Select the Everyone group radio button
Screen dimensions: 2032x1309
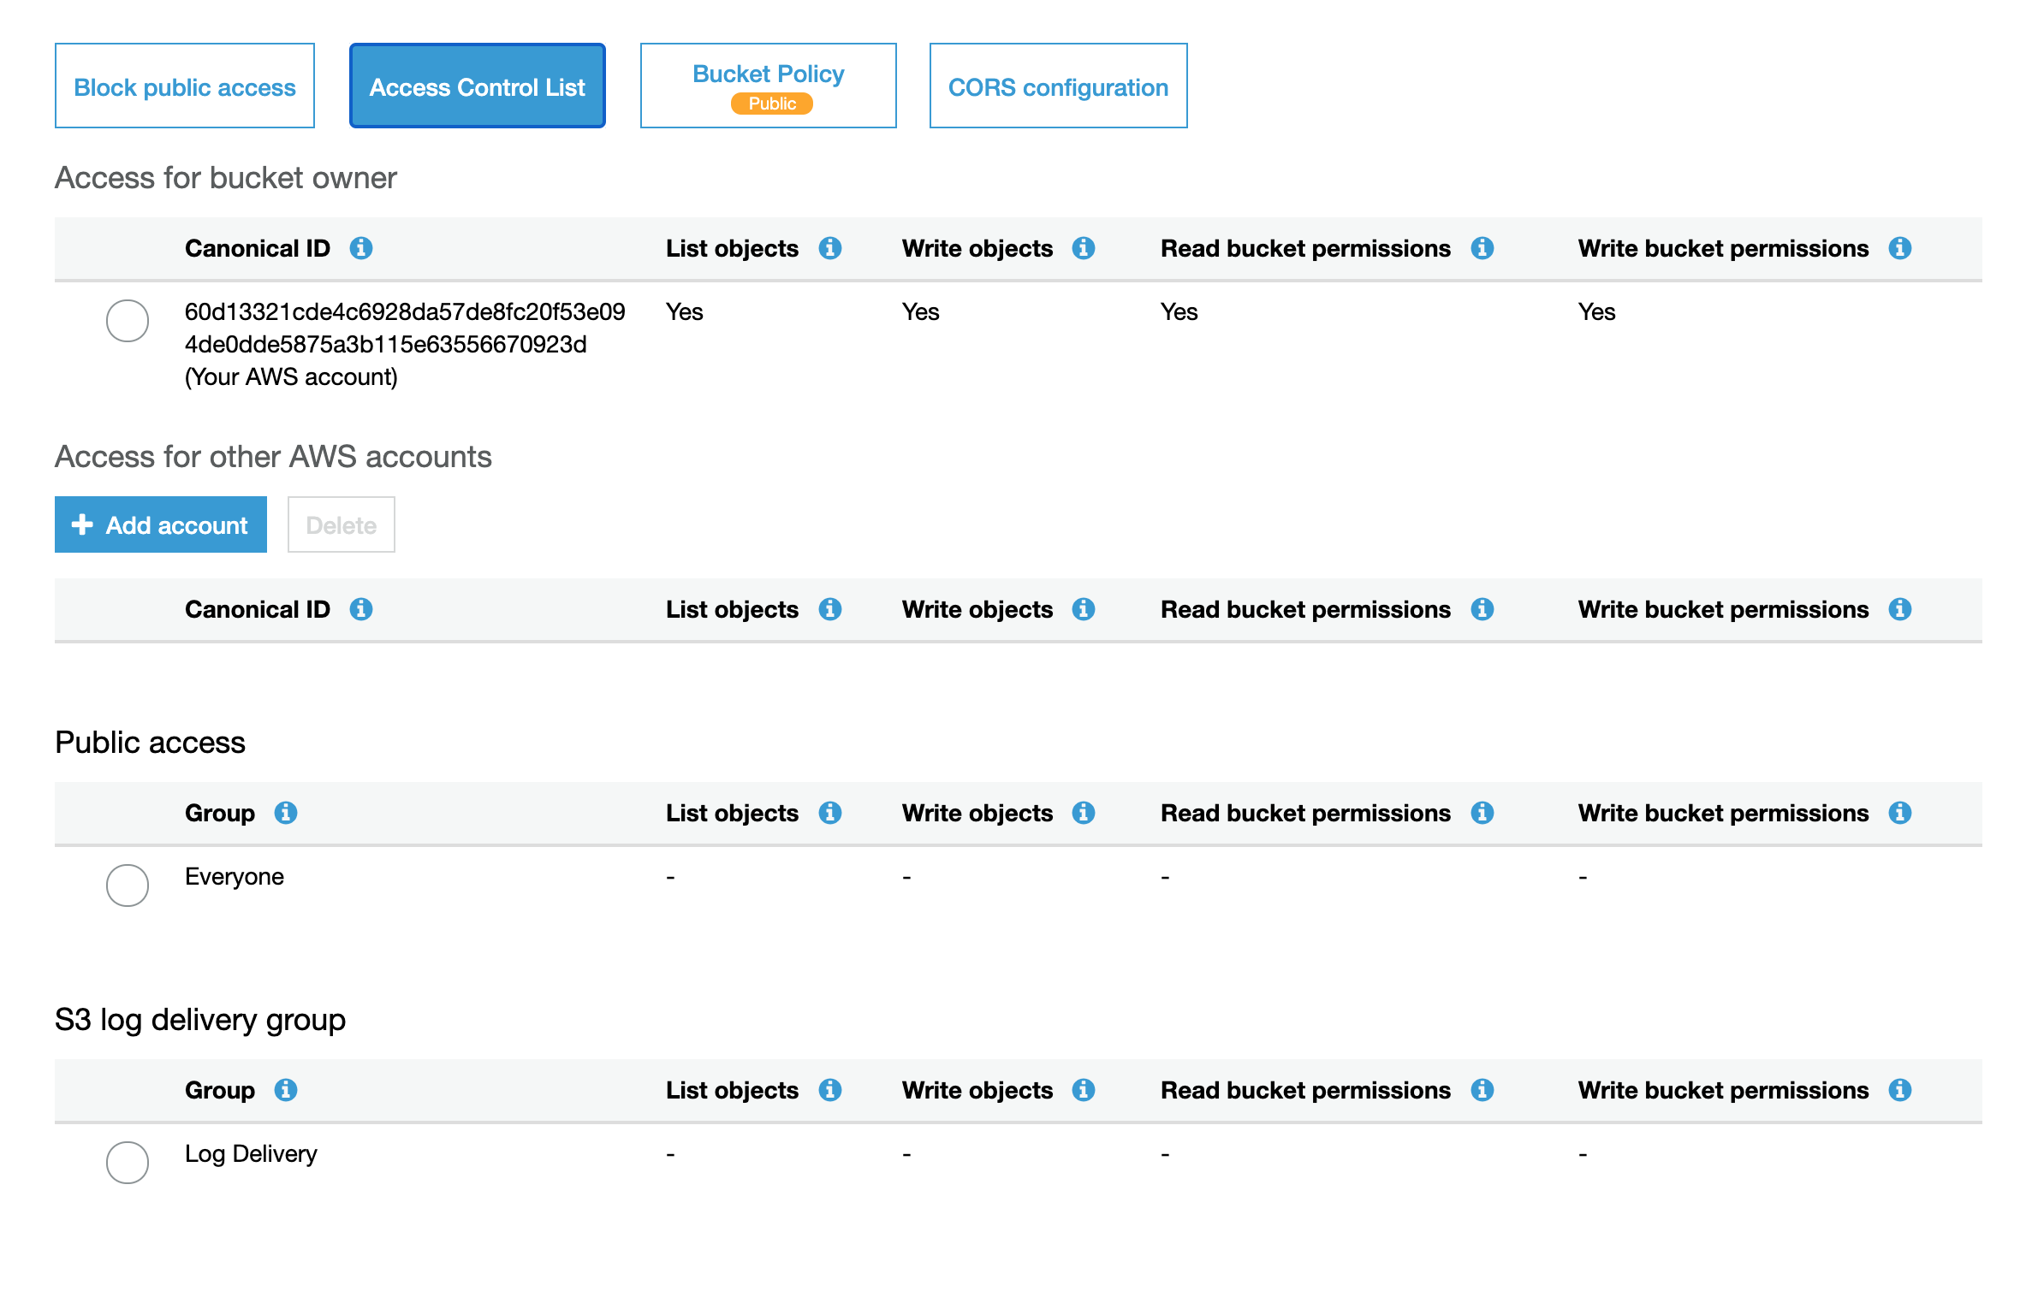(128, 885)
